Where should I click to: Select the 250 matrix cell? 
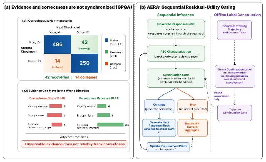click(85, 63)
